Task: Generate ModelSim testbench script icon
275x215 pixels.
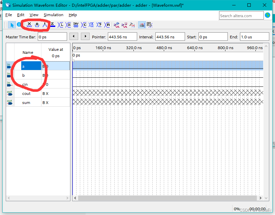Action: [x=132, y=25]
